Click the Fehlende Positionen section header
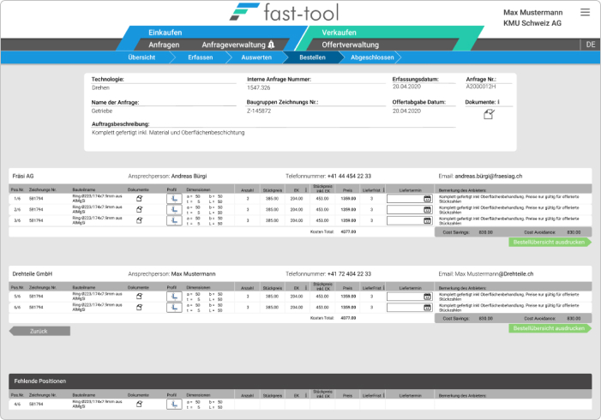 300,381
